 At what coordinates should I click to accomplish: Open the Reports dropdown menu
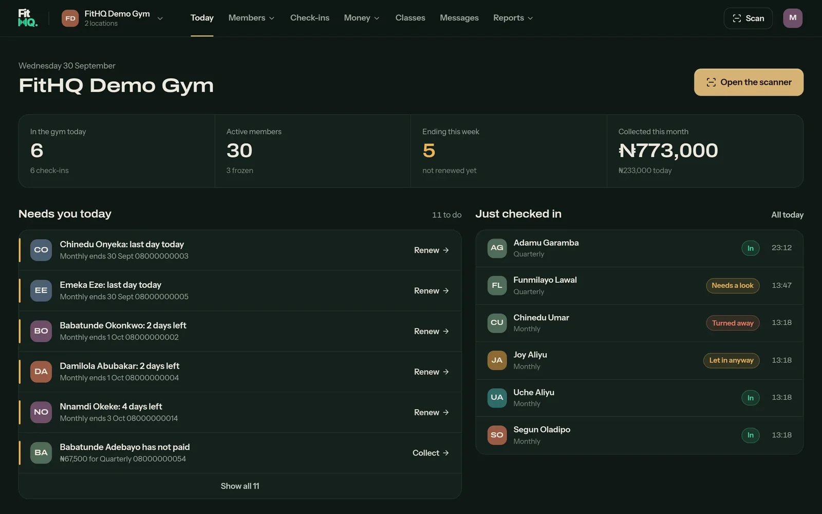click(513, 18)
